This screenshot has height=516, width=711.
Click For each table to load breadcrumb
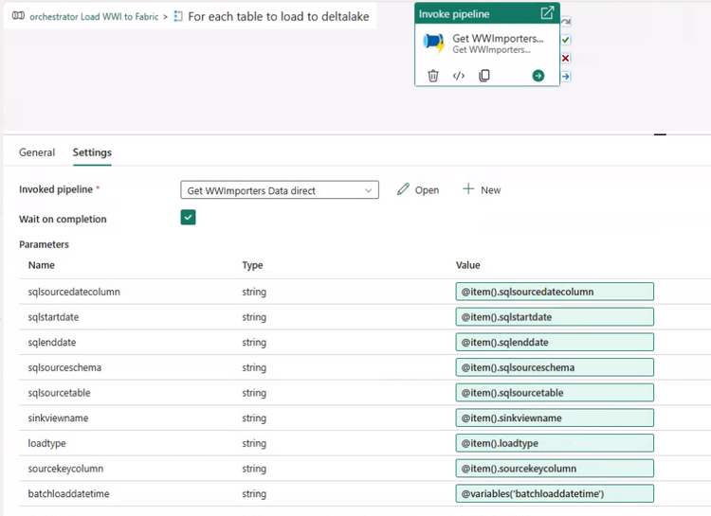pyautogui.click(x=279, y=17)
